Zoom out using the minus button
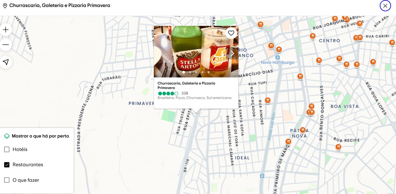The image size is (396, 194). (x=6, y=45)
